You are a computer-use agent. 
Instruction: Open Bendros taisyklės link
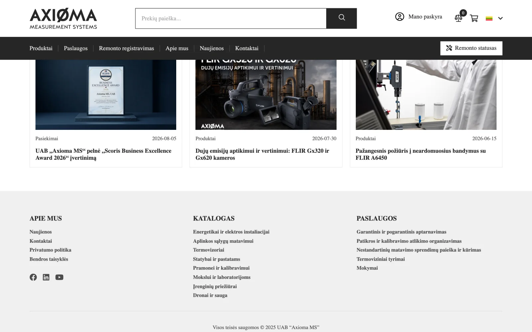(x=49, y=259)
